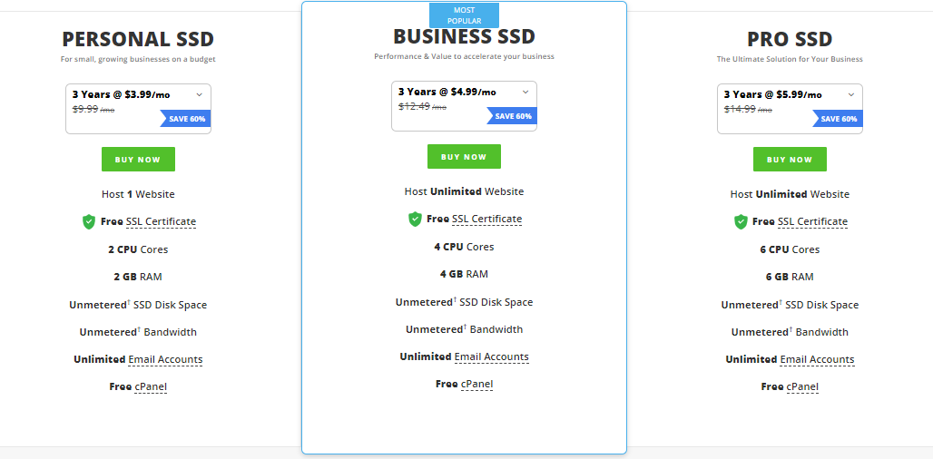Click the green shield icon under Pro SSD
The height and width of the screenshot is (459, 933).
[741, 221]
